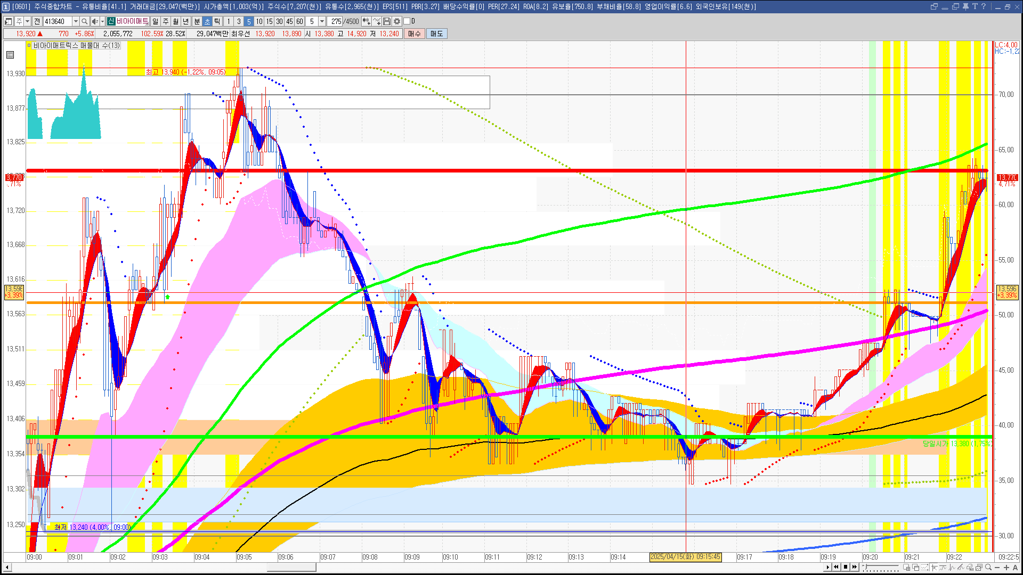The image size is (1023, 575).
Task: Click the eraser tool icon in bottom toolbar
Action: [x=970, y=567]
